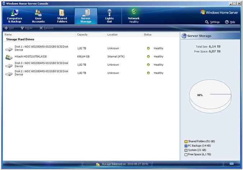Select the Server Storage tab
Screen dimensions: 243x170
(x=86, y=16)
